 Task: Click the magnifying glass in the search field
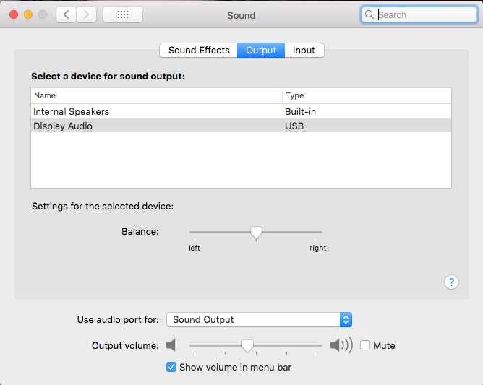[369, 14]
